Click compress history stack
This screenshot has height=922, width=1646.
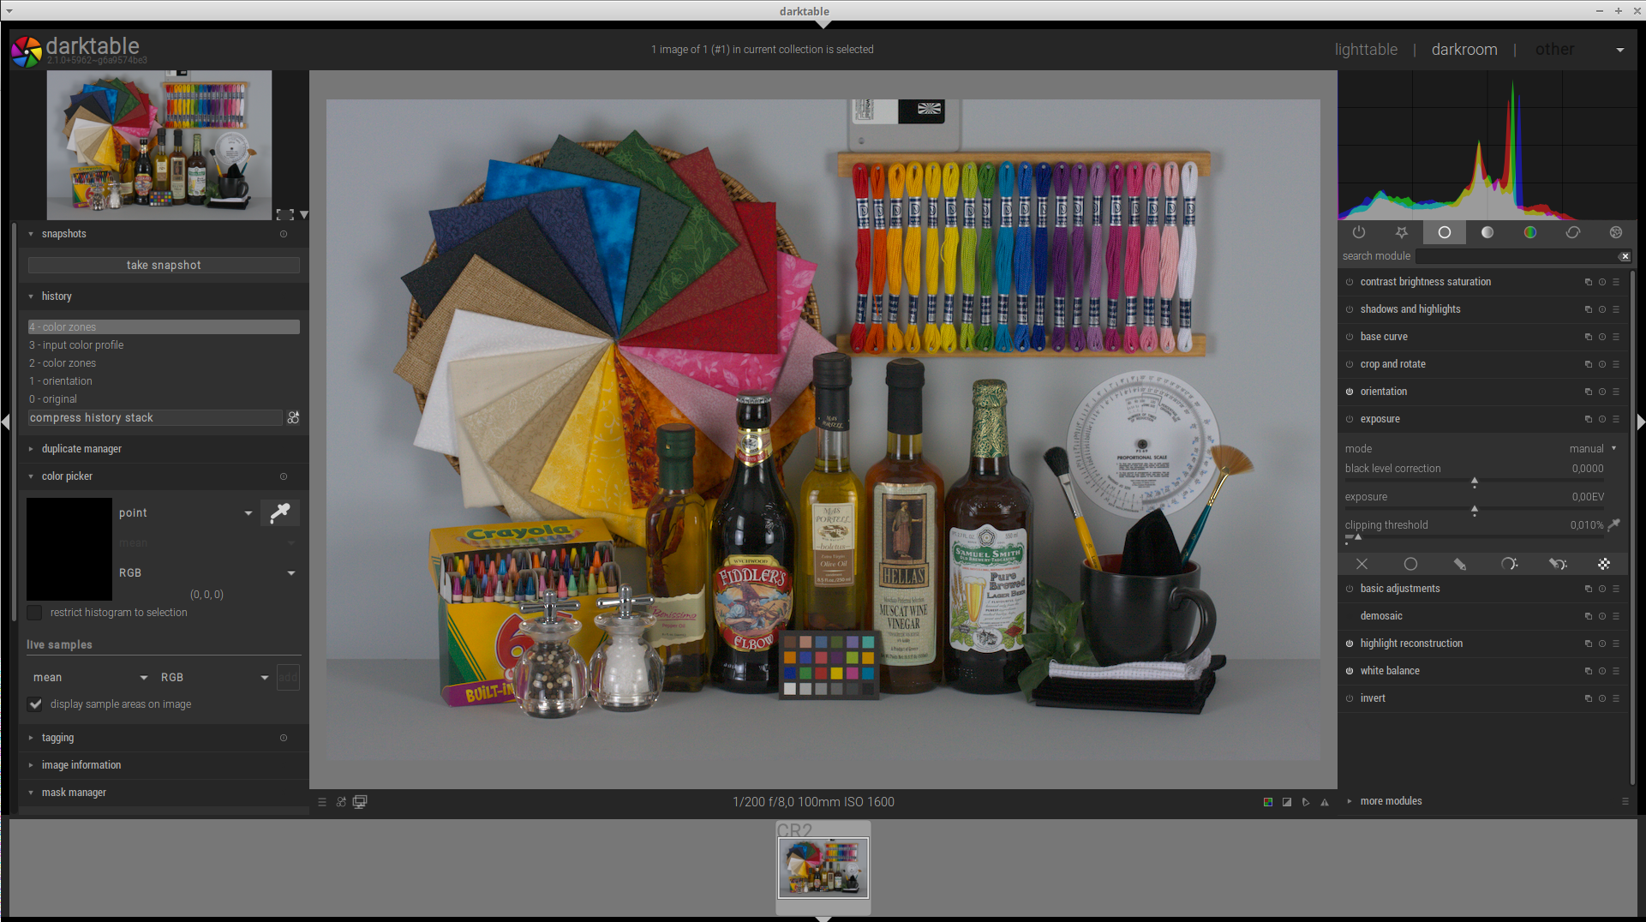click(x=155, y=417)
